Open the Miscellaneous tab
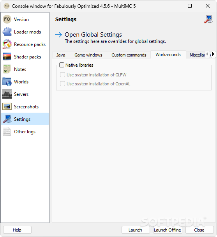Viewport: 217px width, 237px height. (197, 55)
